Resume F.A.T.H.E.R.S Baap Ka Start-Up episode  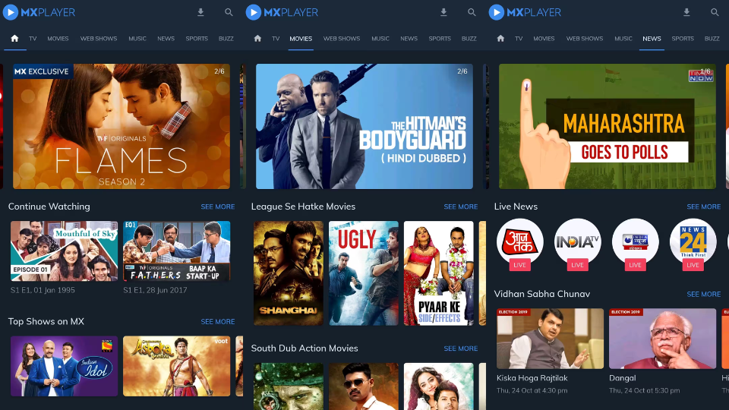tap(177, 251)
